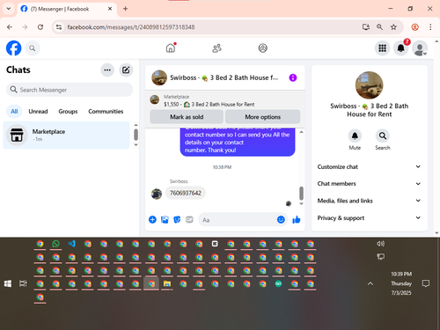This screenshot has width=440, height=330.
Task: Open notifications bell with red badge
Action: [x=401, y=48]
